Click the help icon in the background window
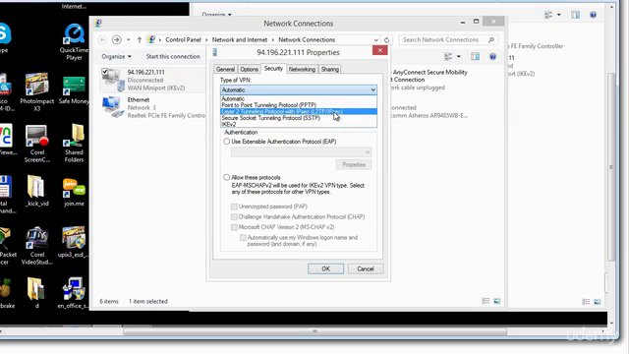Screen dimensions: 629x354 click(593, 15)
